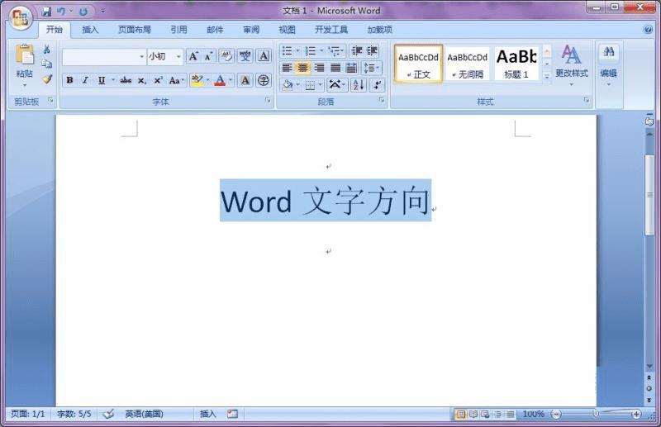Image resolution: width=661 pixels, height=427 pixels.
Task: Toggle Bold formatting
Action: pyautogui.click(x=70, y=80)
